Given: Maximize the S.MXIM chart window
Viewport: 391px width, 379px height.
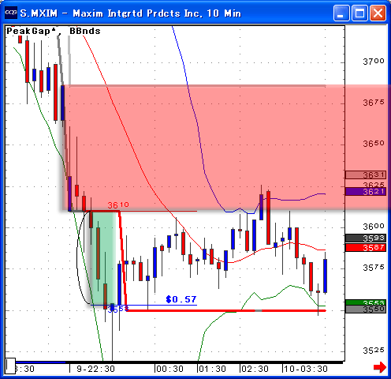Looking at the screenshot, I should (359, 13).
